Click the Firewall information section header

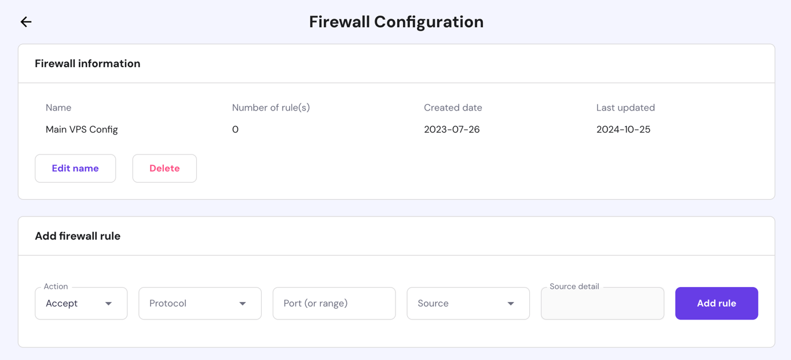(87, 63)
